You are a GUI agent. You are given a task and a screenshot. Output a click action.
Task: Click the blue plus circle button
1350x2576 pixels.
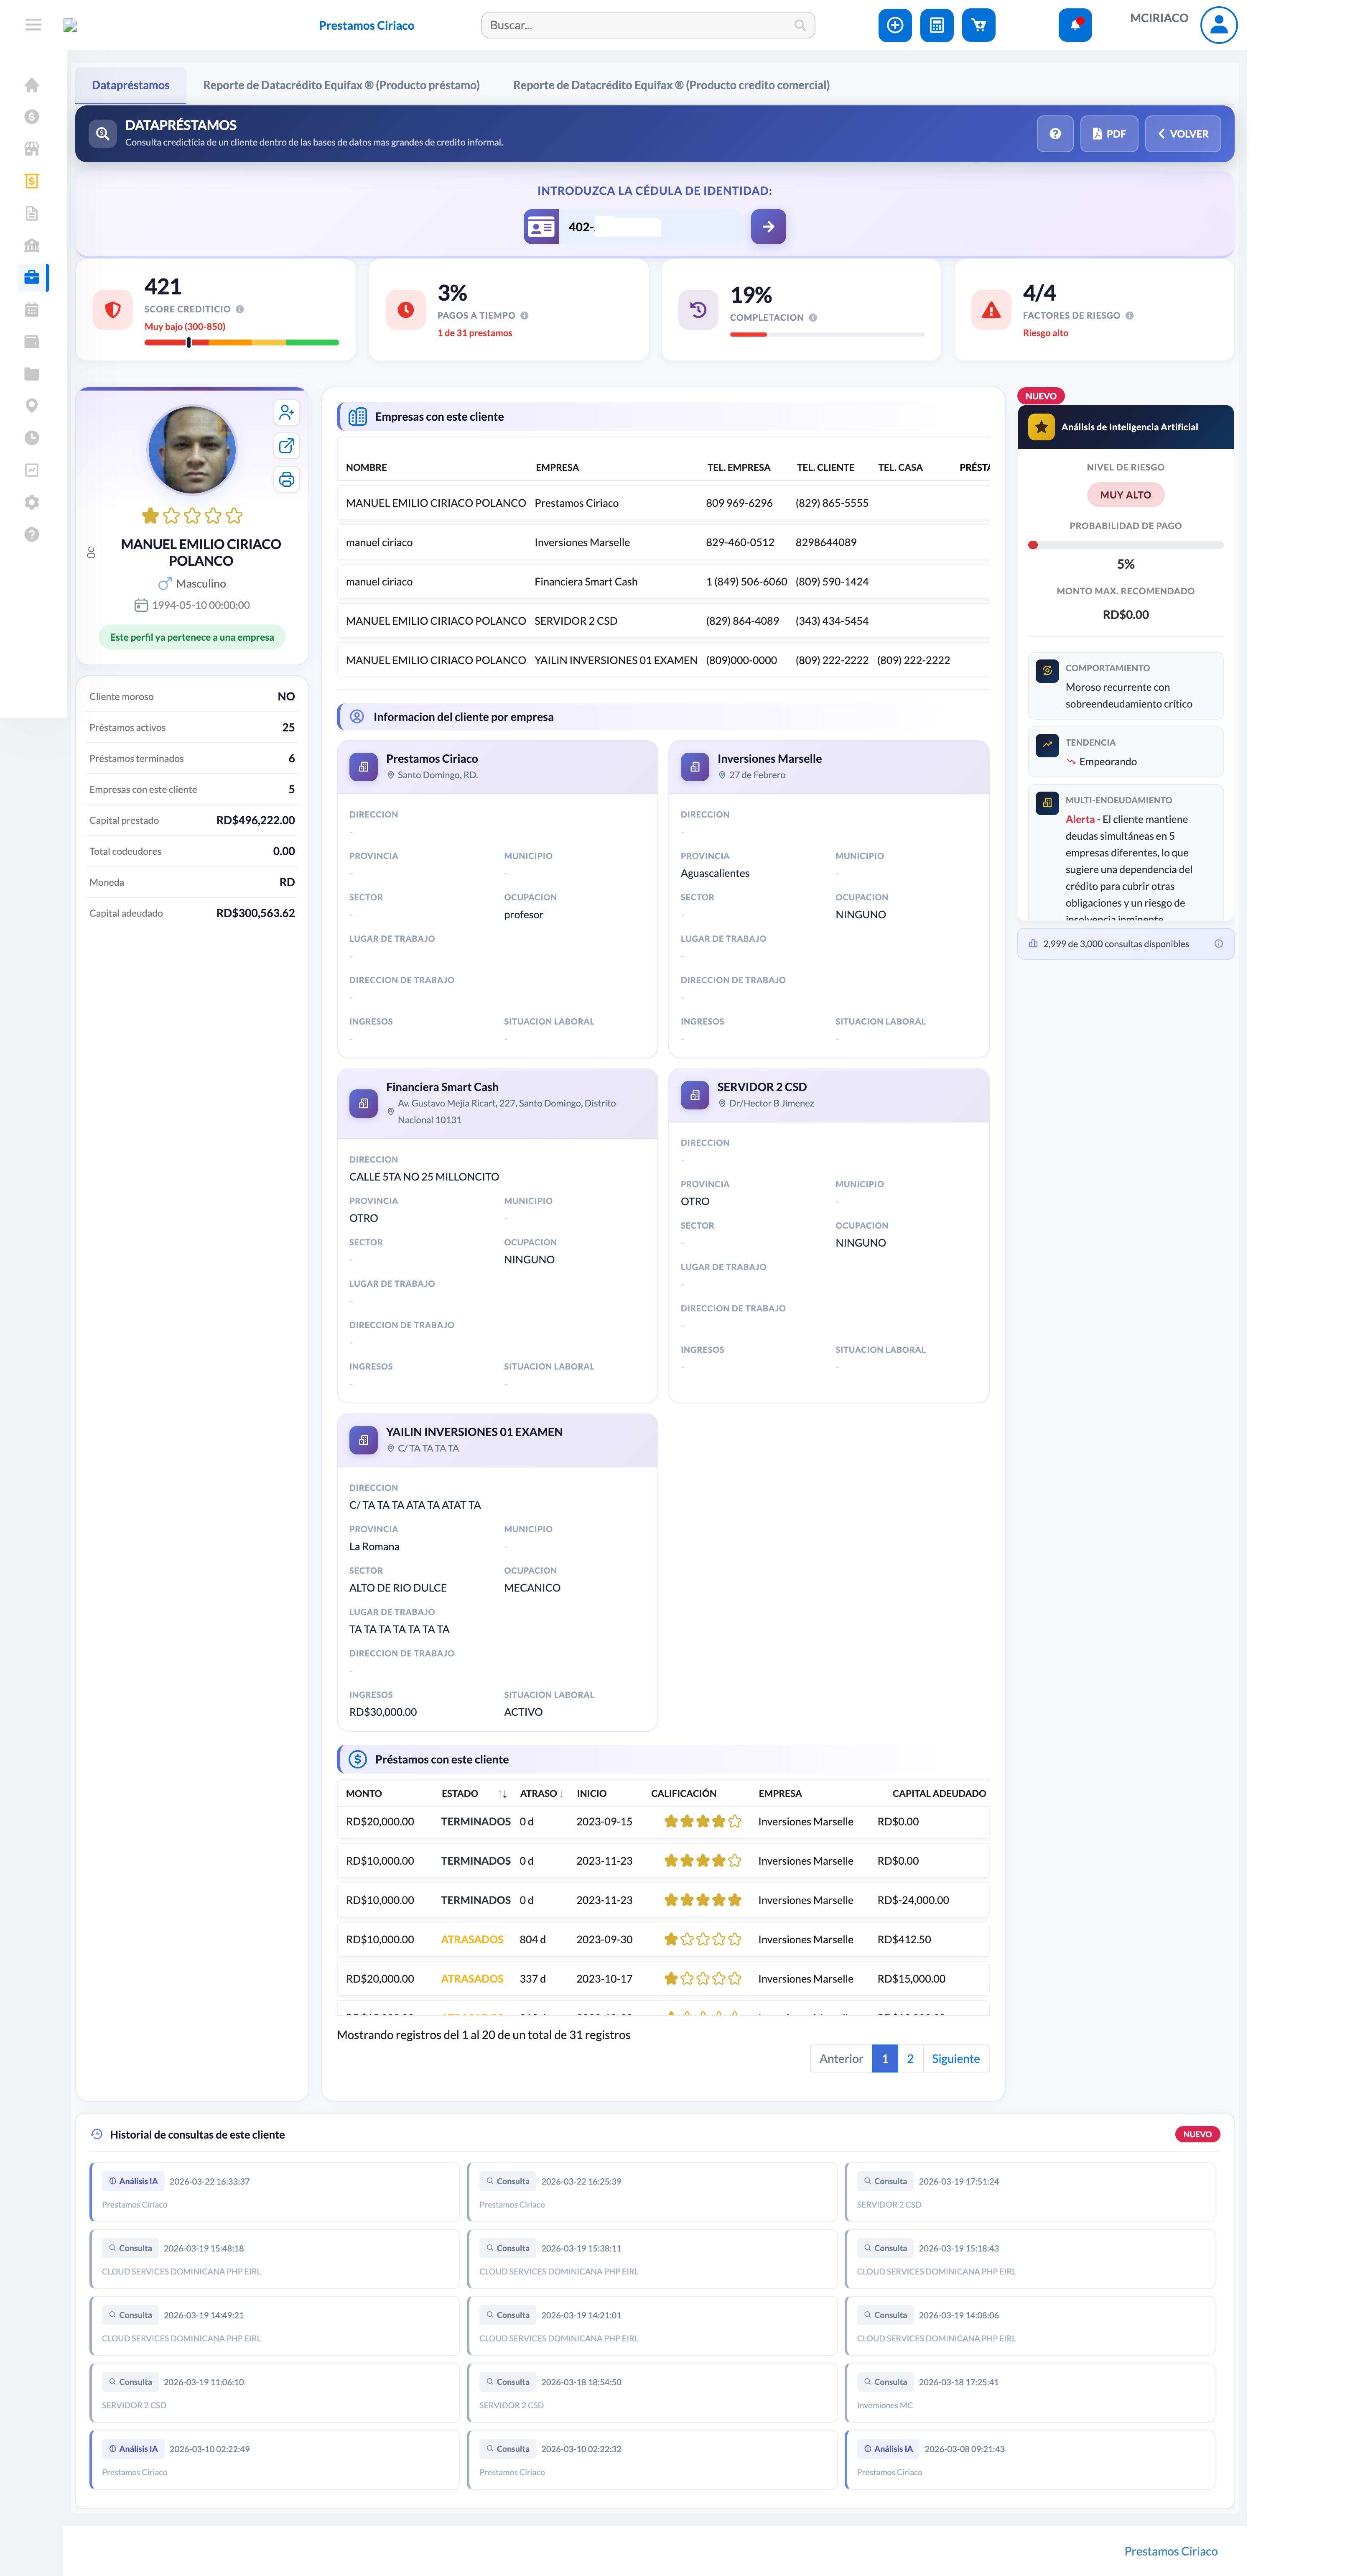[x=895, y=25]
